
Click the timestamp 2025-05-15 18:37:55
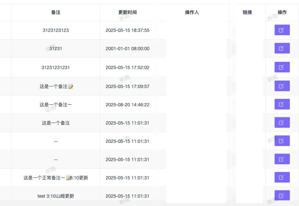coord(127,30)
